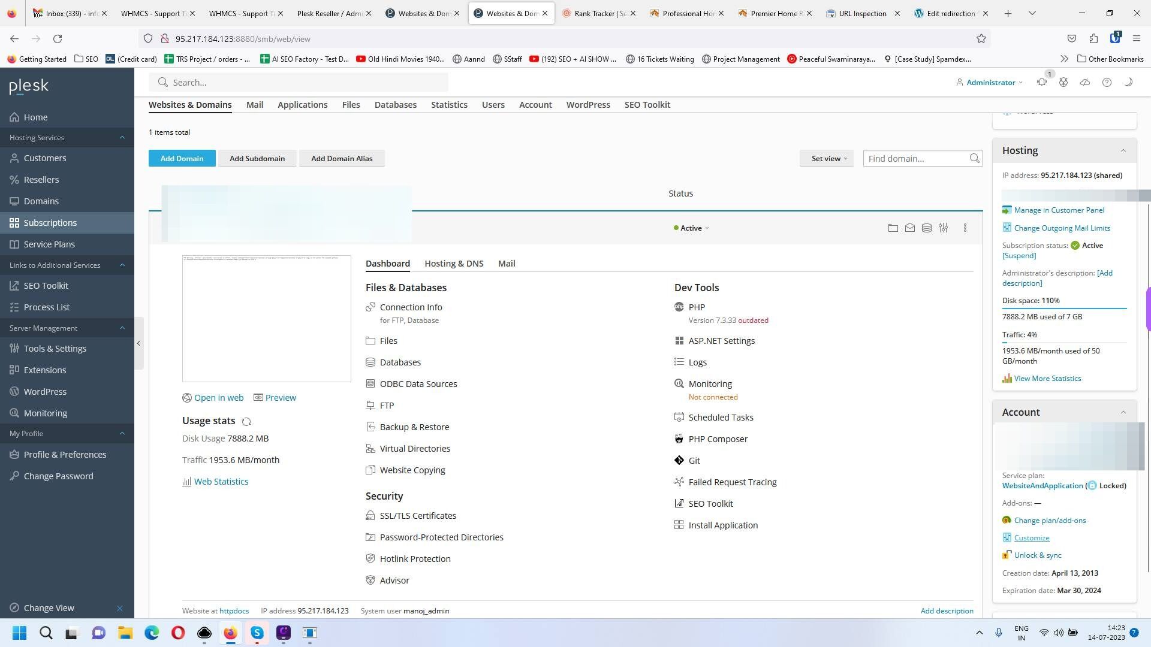Image resolution: width=1151 pixels, height=647 pixels.
Task: Open the domain's mail envelope icon
Action: pyautogui.click(x=909, y=228)
